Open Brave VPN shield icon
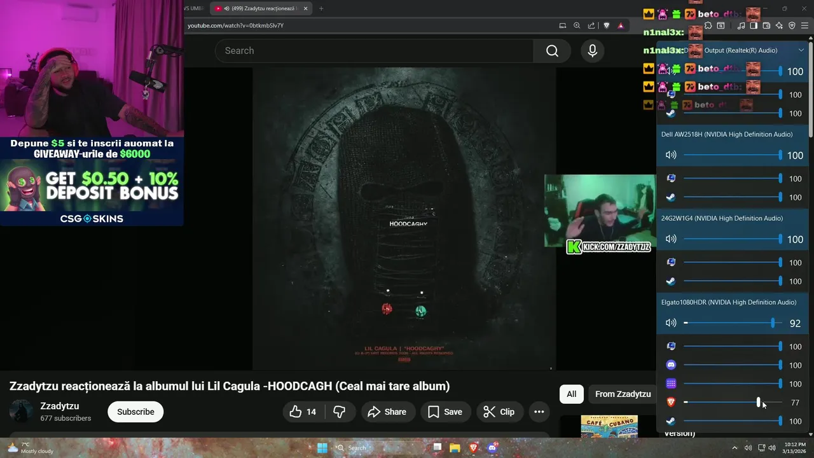This screenshot has width=814, height=458. click(x=792, y=25)
